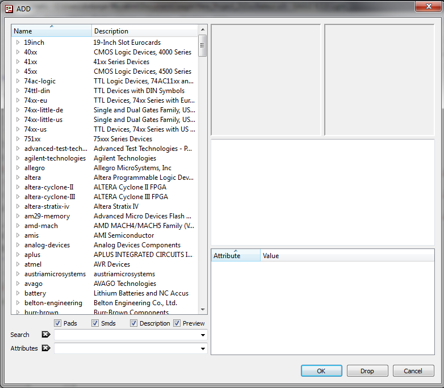Image resolution: width=444 pixels, height=388 pixels.
Task: Click the Value column header
Action: (346, 256)
